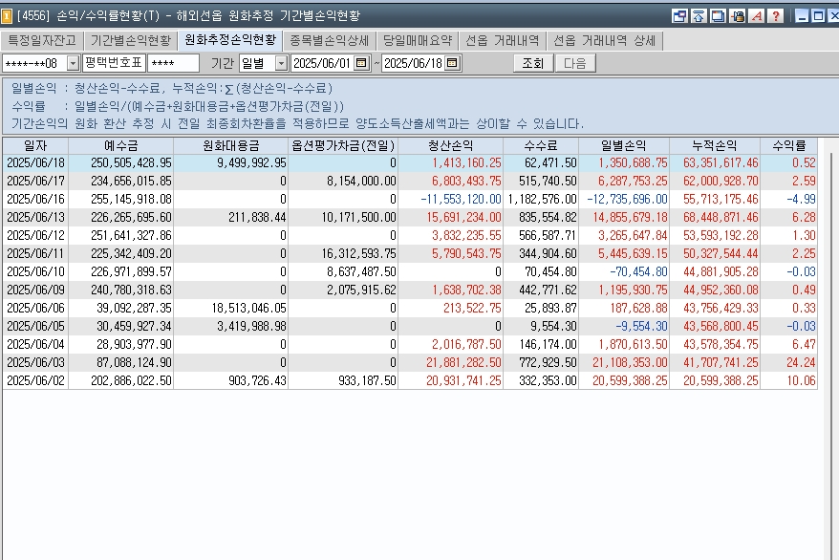This screenshot has height=560, width=839.
Task: Click cumulative P&L value 68,448,871.46
Action: click(721, 217)
